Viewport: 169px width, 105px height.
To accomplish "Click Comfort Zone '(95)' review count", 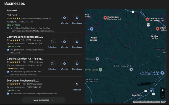I will (x=23, y=40).
